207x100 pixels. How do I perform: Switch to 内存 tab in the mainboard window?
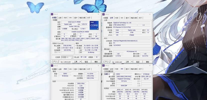117,18
